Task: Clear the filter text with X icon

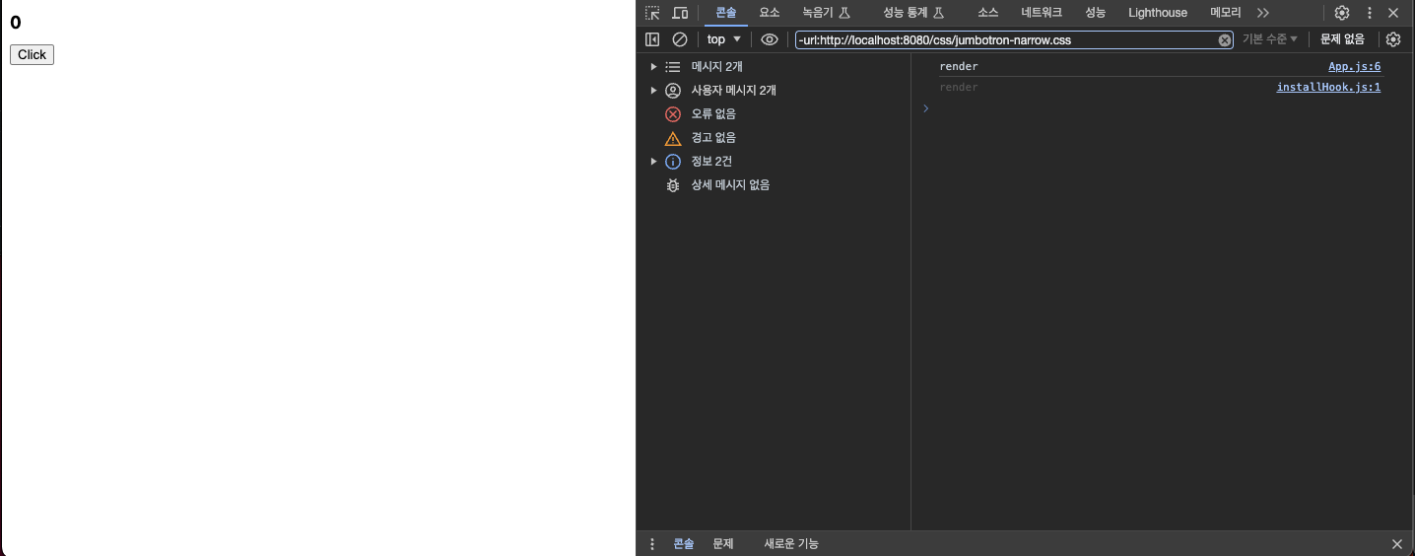Action: pos(1225,40)
